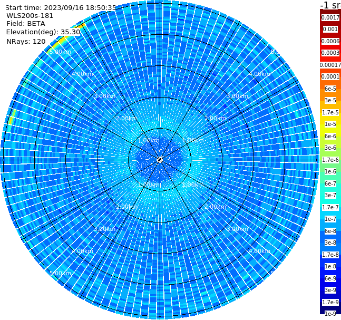Click the 6e-9 colorbar label

tap(330, 278)
